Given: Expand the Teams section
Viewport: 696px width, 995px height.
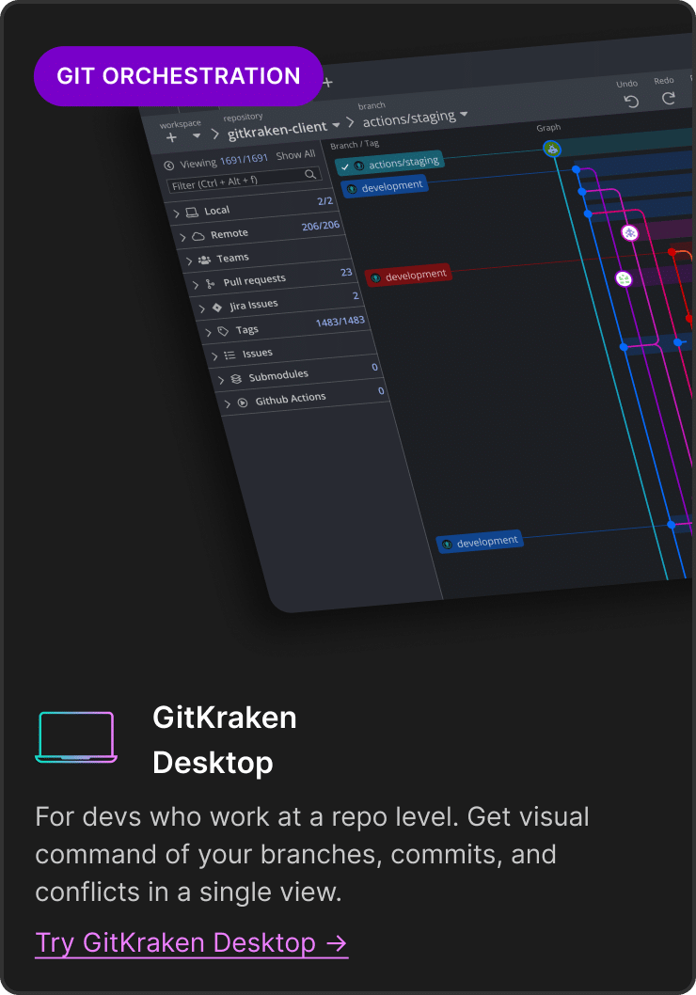Looking at the screenshot, I should [x=189, y=261].
